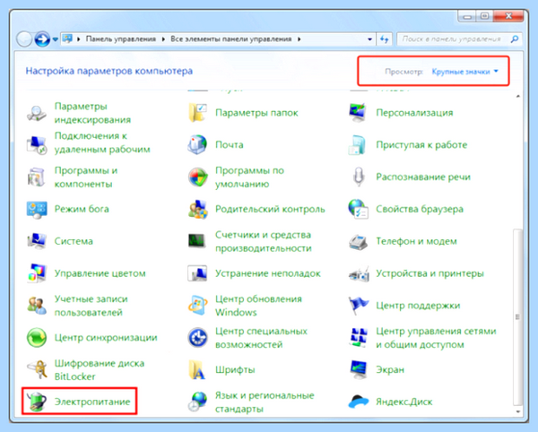Expand the arrow after Панель управления breadcrumb
538x432 pixels.
tap(163, 39)
